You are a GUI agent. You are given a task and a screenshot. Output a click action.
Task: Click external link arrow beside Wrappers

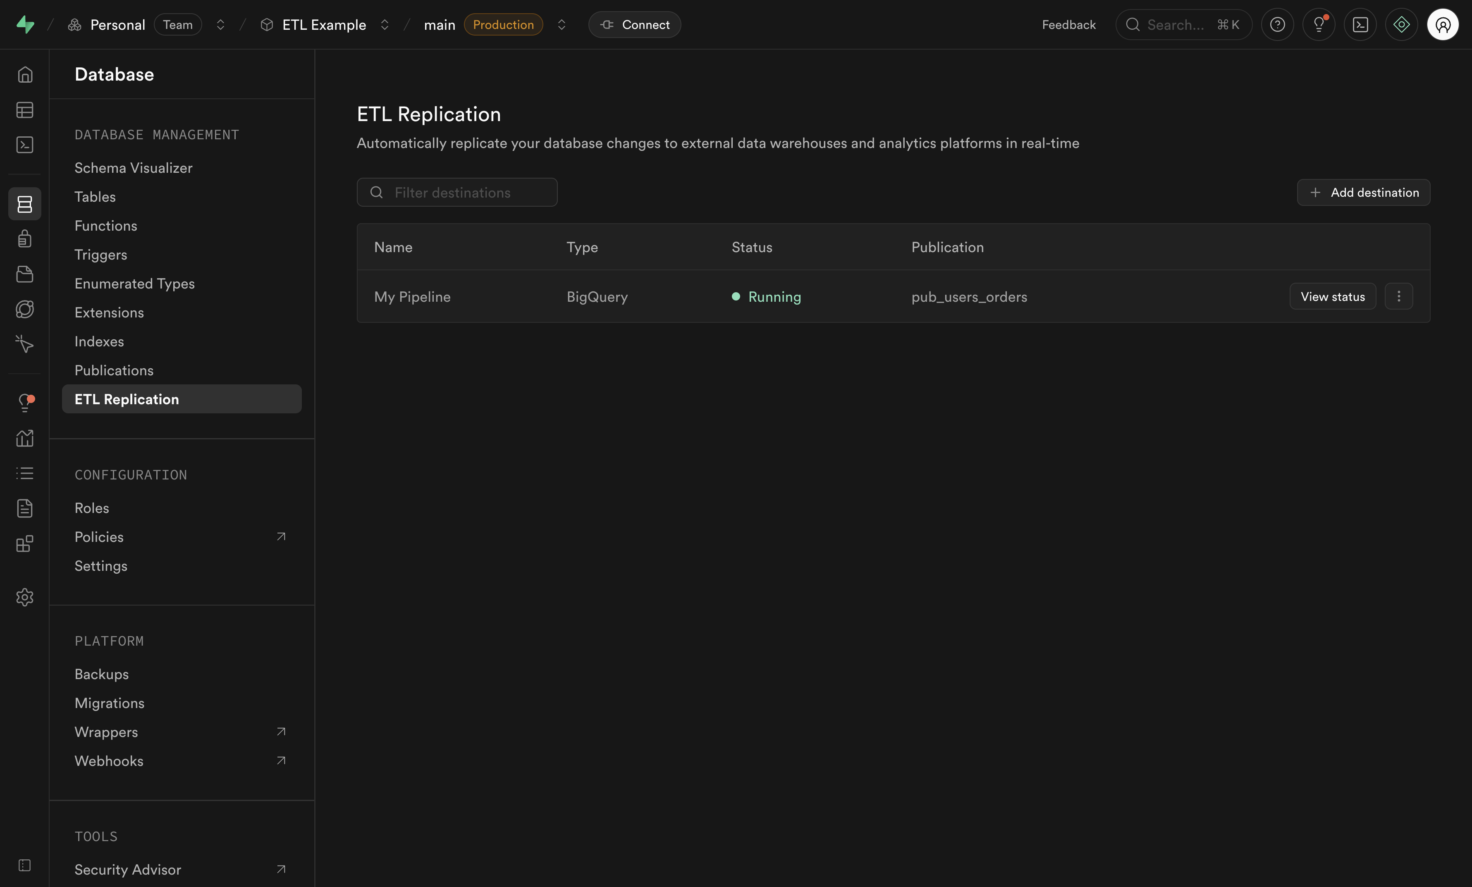click(281, 732)
